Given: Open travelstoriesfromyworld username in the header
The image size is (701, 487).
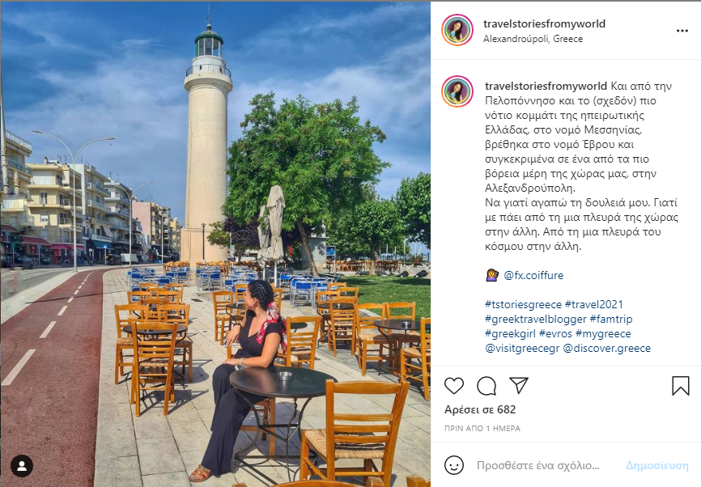Looking at the screenshot, I should [x=544, y=23].
